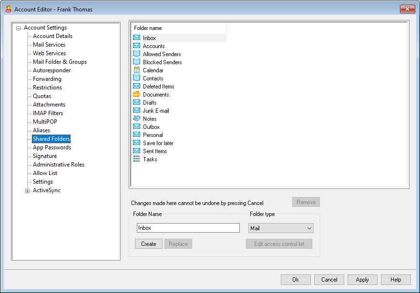Click the Deleted Items envelope icon

pyautogui.click(x=137, y=87)
